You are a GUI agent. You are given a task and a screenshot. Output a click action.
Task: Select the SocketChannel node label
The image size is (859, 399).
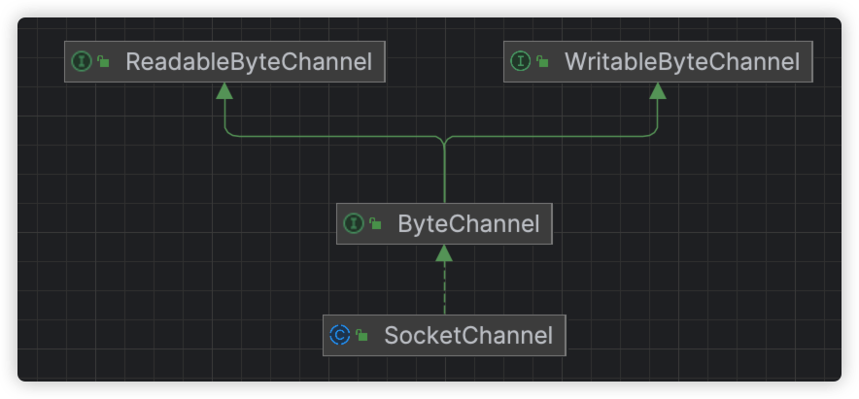tap(468, 336)
